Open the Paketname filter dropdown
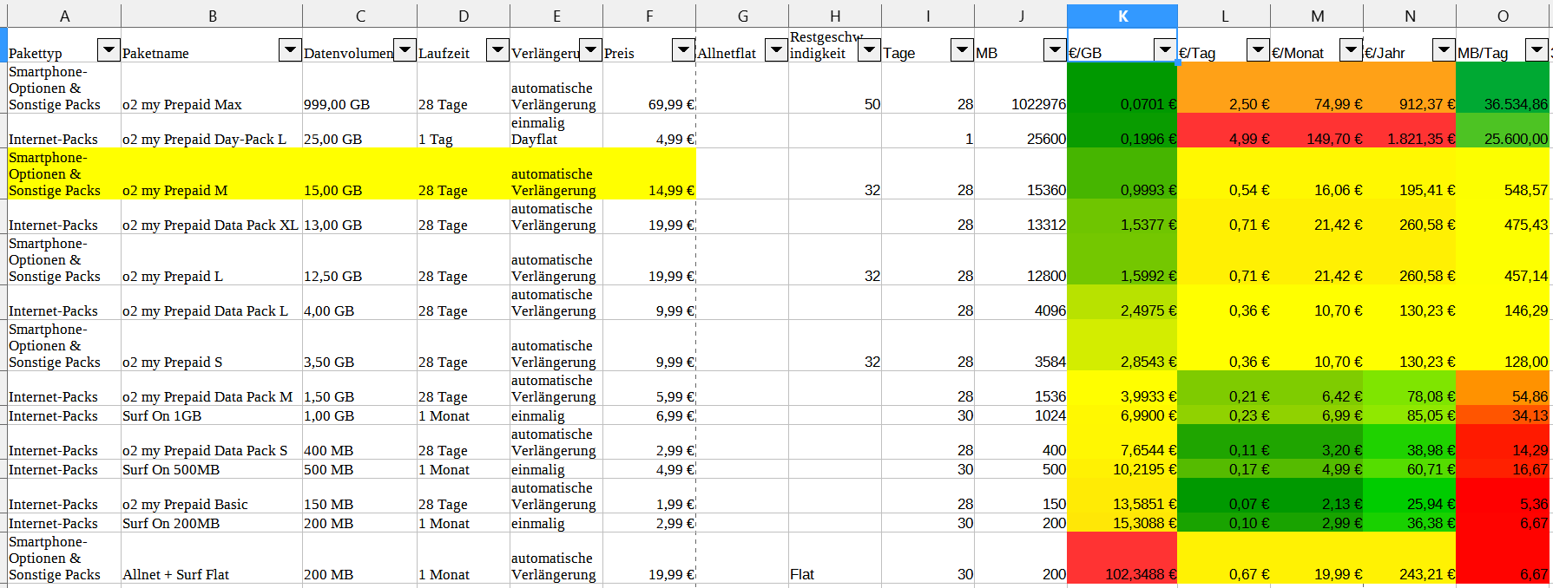Viewport: 1553px width, 588px height. pos(290,50)
